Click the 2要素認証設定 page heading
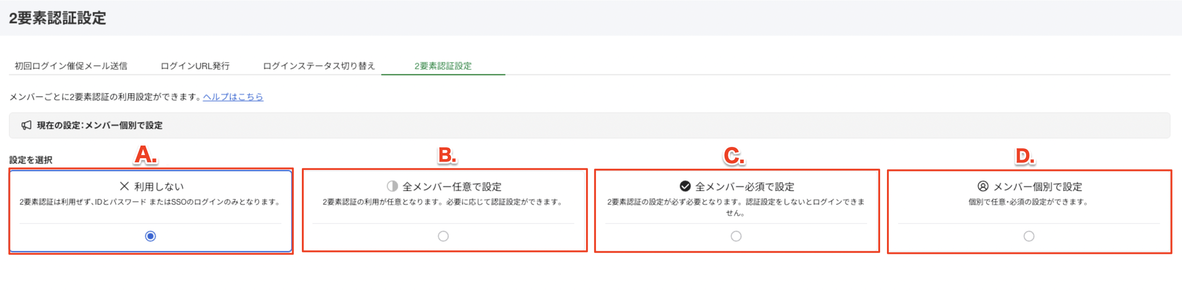The image size is (1182, 292). pos(58,18)
